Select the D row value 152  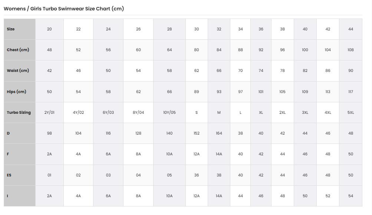(x=197, y=133)
